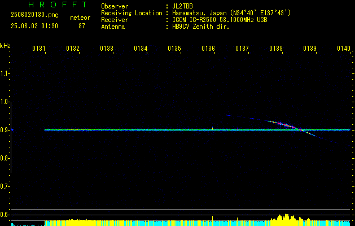Screen dimensions: 355x226
Task: Click the Observer field label
Action: (115, 6)
